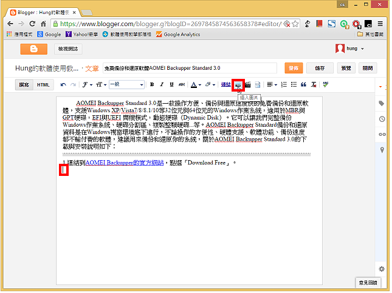The height and width of the screenshot is (293, 392).
Task: Click the blog name Hung的軟體使用教… link
Action: click(x=47, y=69)
